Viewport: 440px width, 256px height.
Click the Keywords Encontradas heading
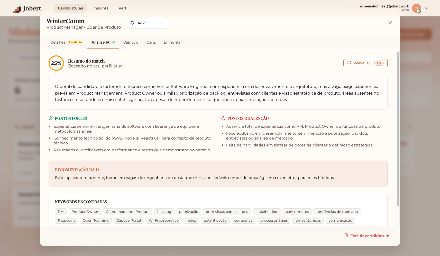81,202
